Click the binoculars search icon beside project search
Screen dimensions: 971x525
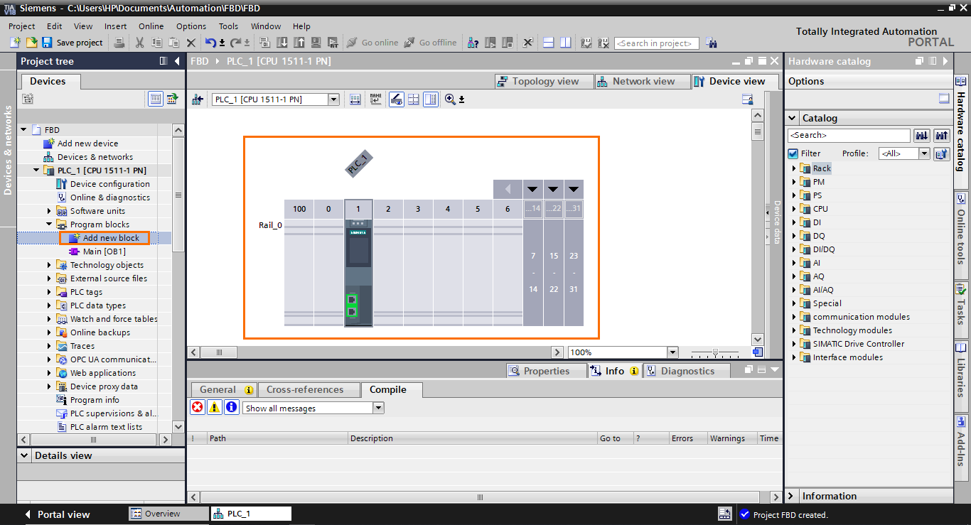[x=712, y=43]
